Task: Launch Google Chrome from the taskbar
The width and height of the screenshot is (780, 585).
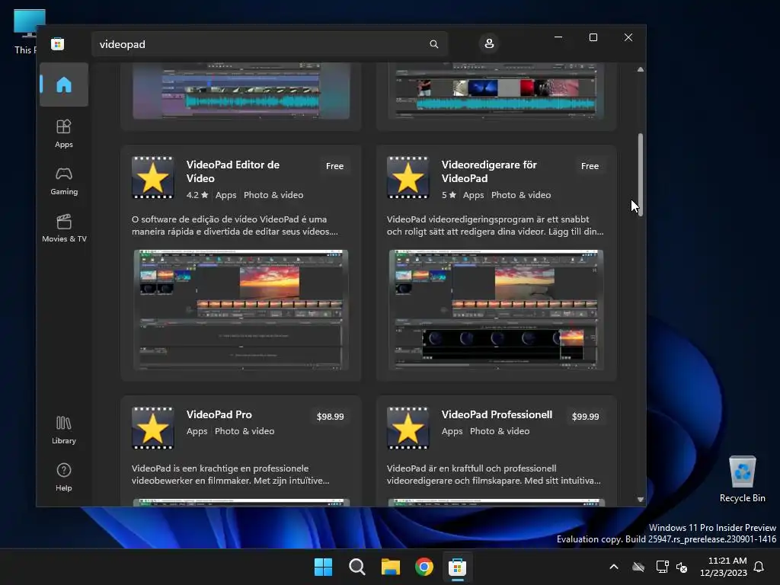Action: (424, 567)
